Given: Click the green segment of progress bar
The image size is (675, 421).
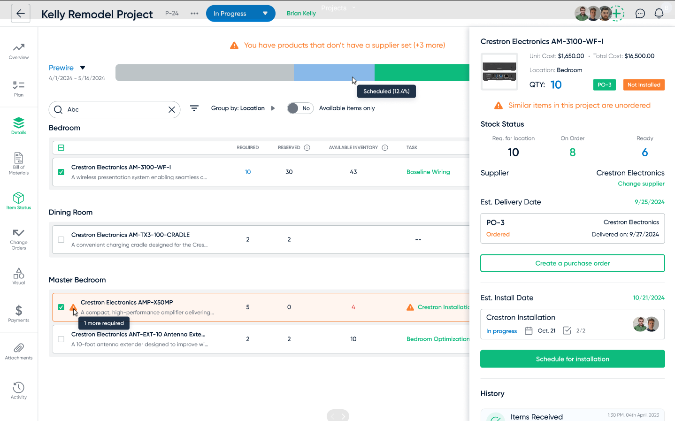Looking at the screenshot, I should coord(422,73).
